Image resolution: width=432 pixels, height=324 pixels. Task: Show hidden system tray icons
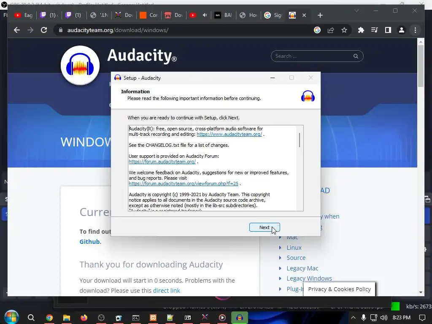click(x=353, y=318)
